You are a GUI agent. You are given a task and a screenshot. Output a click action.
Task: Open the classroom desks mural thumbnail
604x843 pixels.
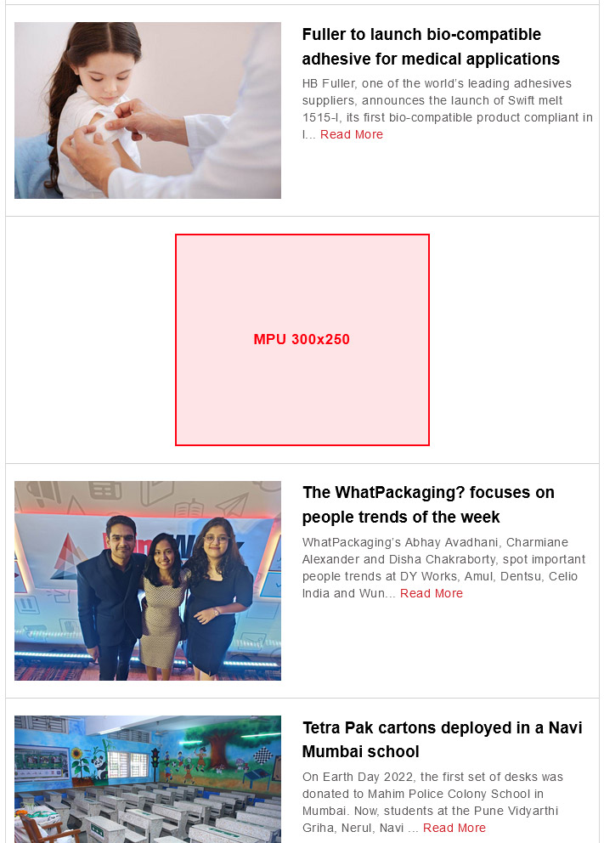(148, 779)
